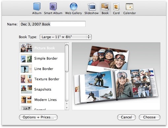
Task: Select the Line Border theme
Action: [x=42, y=69]
